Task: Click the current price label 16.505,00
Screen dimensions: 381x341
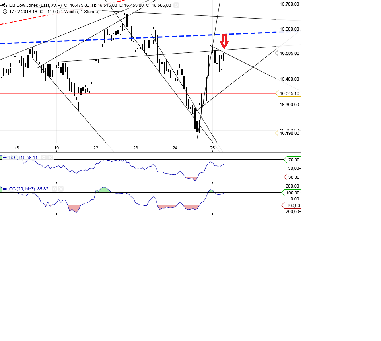Action: coord(289,53)
